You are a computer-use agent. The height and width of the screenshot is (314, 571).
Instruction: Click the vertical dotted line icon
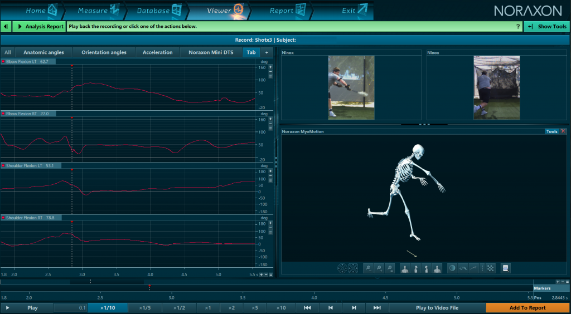tap(482, 268)
